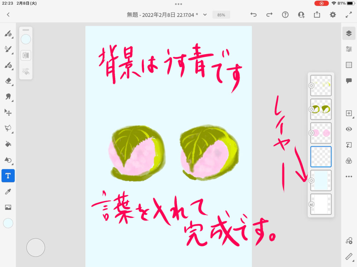This screenshot has width=357, height=267.
Task: Expand the document title dropdown chevron
Action: 205,15
